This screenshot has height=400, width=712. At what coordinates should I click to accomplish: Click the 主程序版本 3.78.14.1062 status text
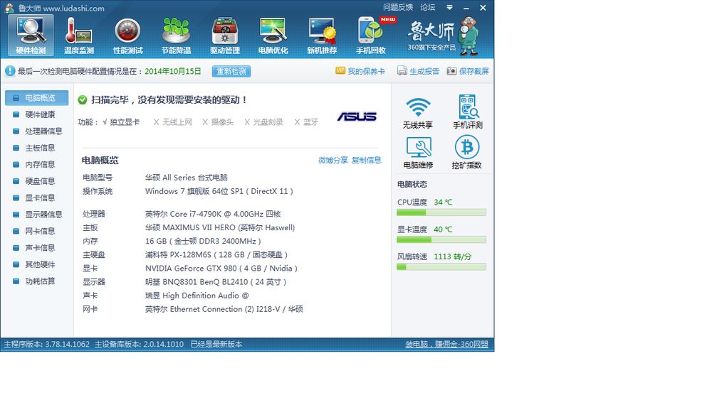[x=47, y=345]
